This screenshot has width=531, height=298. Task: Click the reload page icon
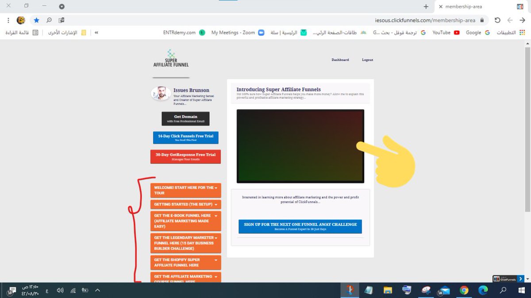[x=497, y=20]
